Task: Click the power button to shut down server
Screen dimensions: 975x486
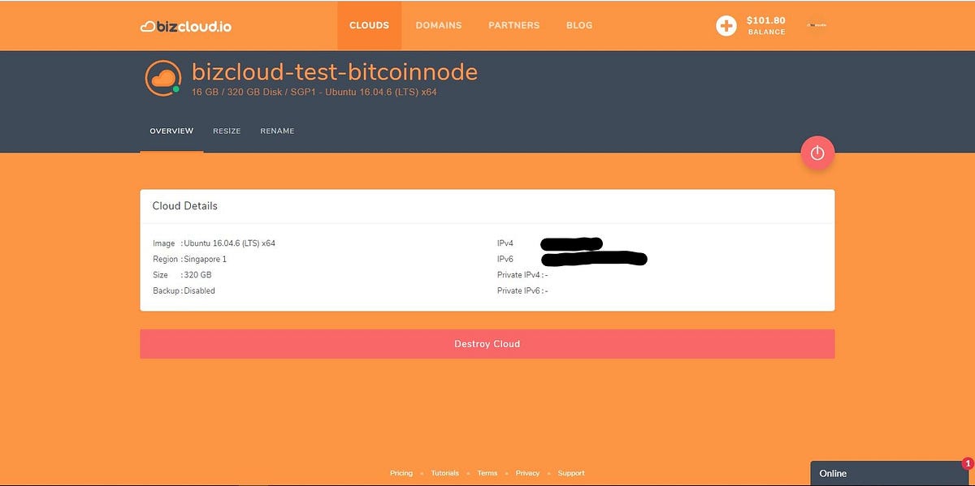Action: 817,153
